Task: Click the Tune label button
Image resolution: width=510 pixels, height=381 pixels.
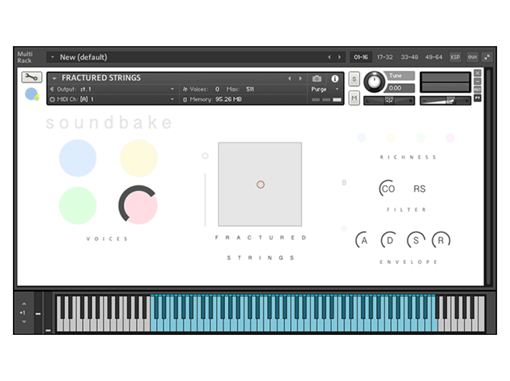Action: coord(400,76)
